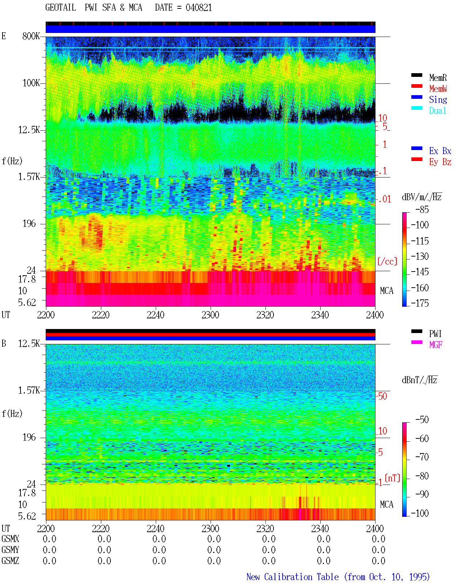Viewport: 468px width, 583px height.
Task: Click the 'MemR' legend label
Action: coord(438,78)
